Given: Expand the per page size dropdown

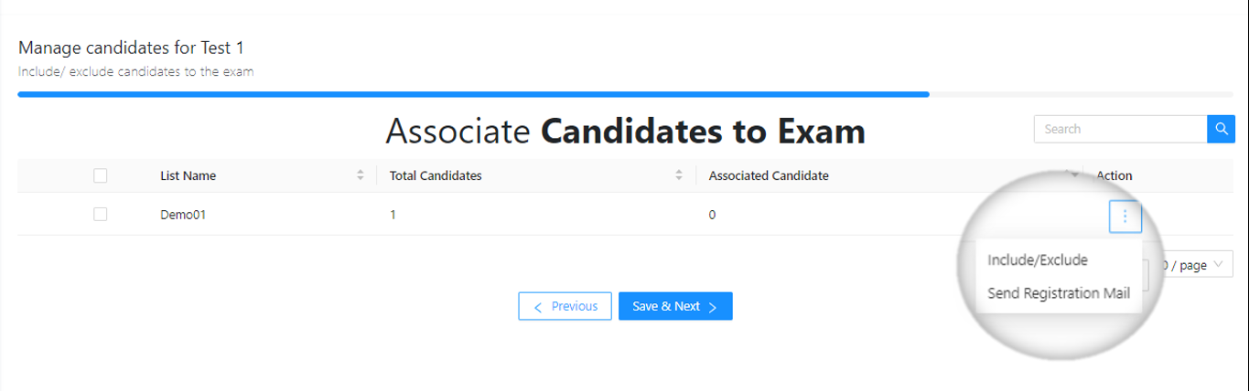Looking at the screenshot, I should click(1190, 265).
